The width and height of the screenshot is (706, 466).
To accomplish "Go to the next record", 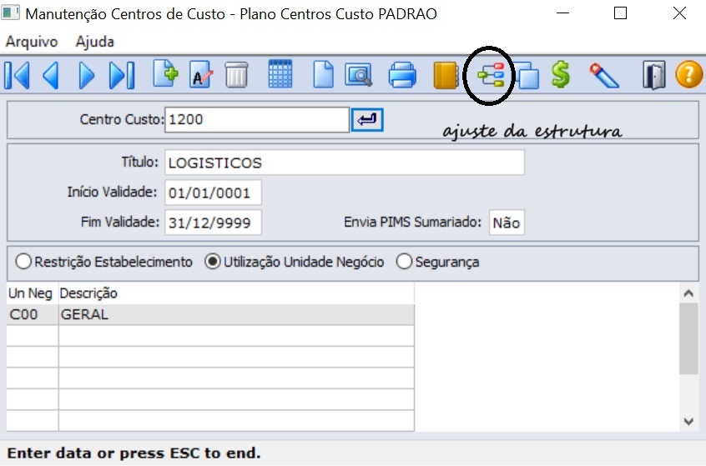I will [87, 75].
